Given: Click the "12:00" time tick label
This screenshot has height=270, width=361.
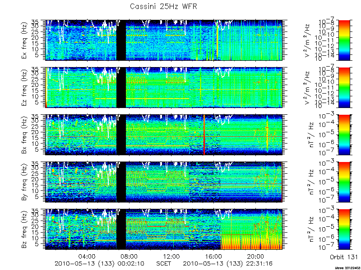Looking at the screenshot, I should click(171, 256).
